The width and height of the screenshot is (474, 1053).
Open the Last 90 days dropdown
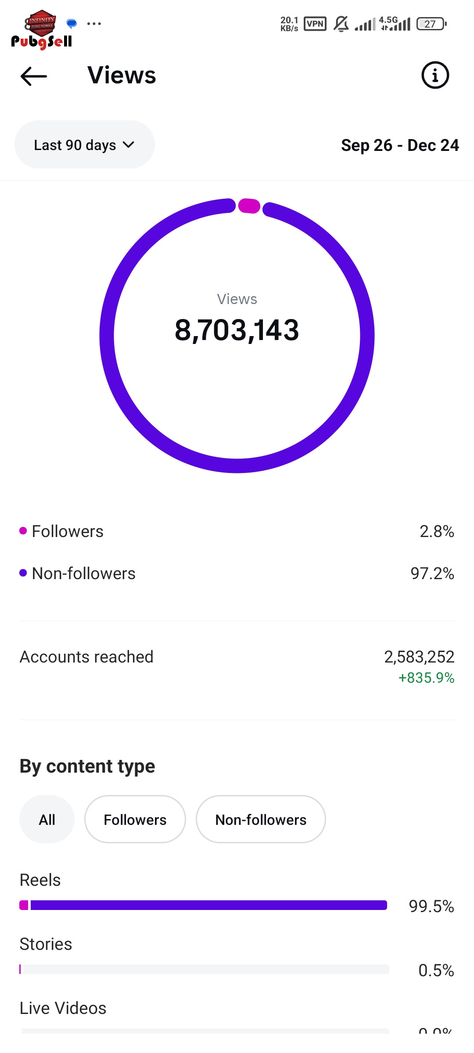click(x=84, y=145)
